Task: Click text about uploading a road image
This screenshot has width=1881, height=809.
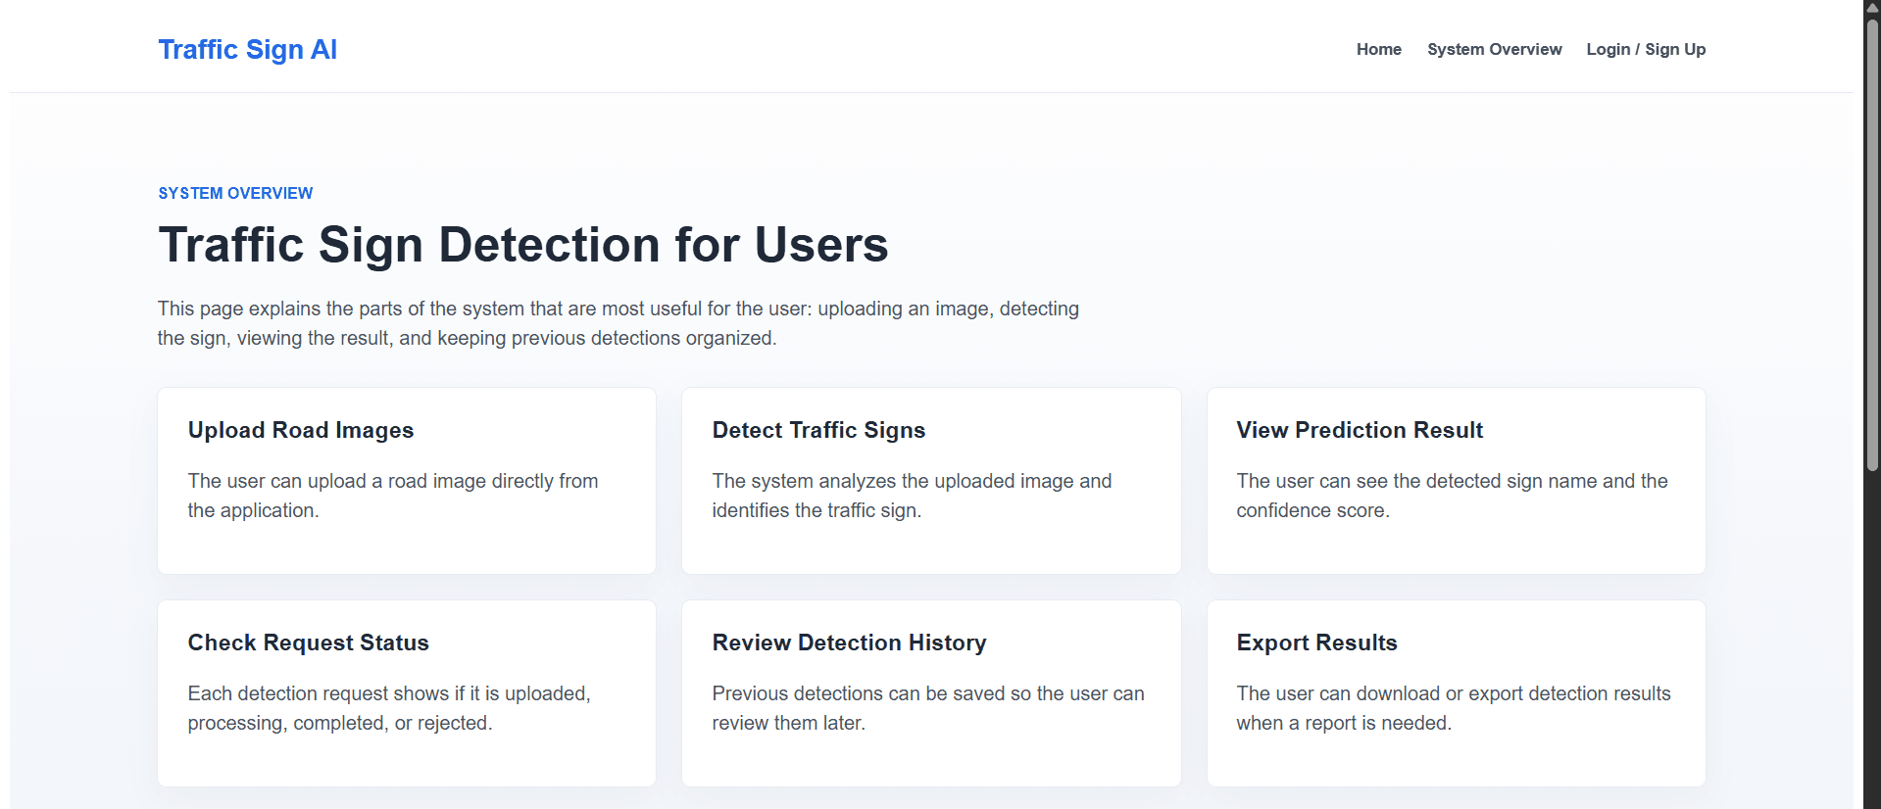Action: tap(393, 496)
